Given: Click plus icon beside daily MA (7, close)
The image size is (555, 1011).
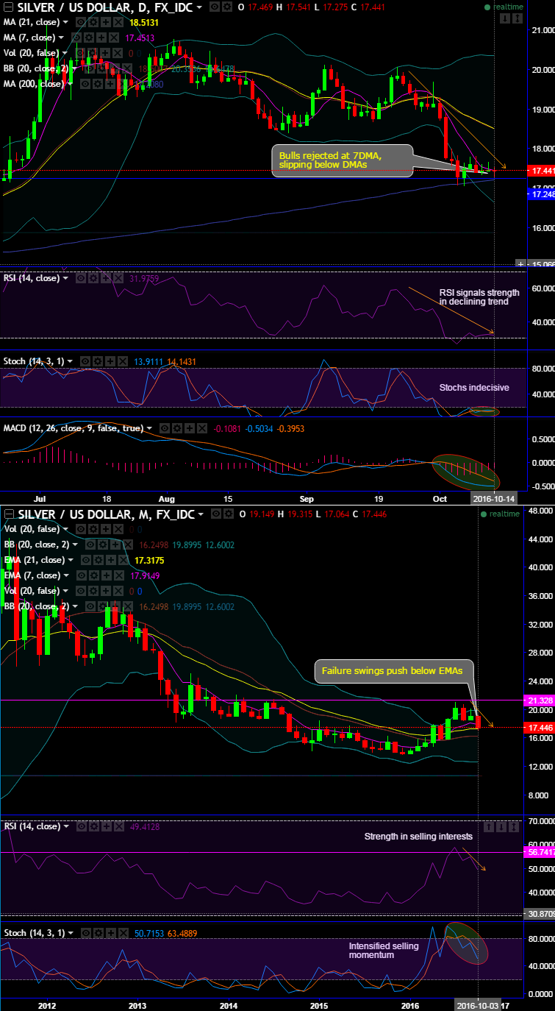Looking at the screenshot, I should (101, 38).
